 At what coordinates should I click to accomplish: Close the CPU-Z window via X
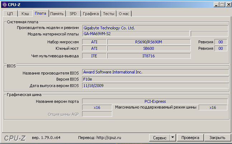tap(228, 5)
